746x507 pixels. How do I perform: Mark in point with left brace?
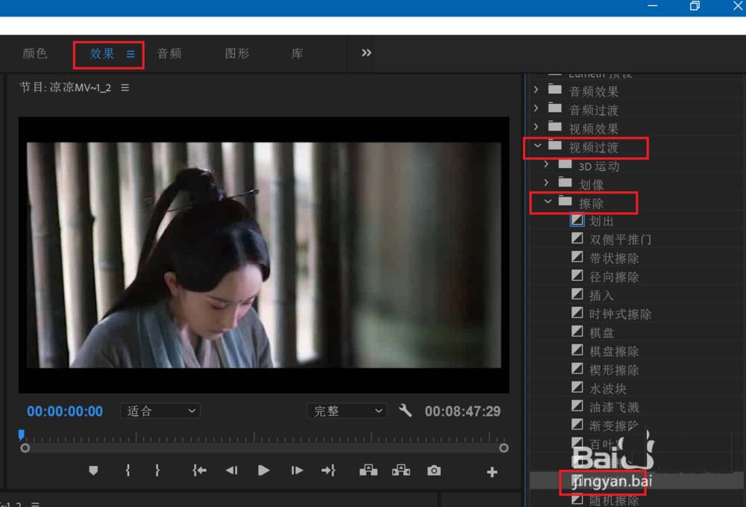[x=128, y=471]
